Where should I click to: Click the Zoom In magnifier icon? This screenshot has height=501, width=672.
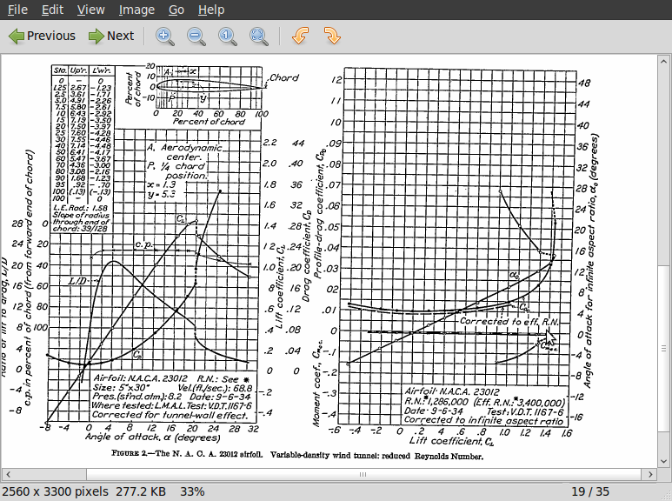[x=164, y=36]
